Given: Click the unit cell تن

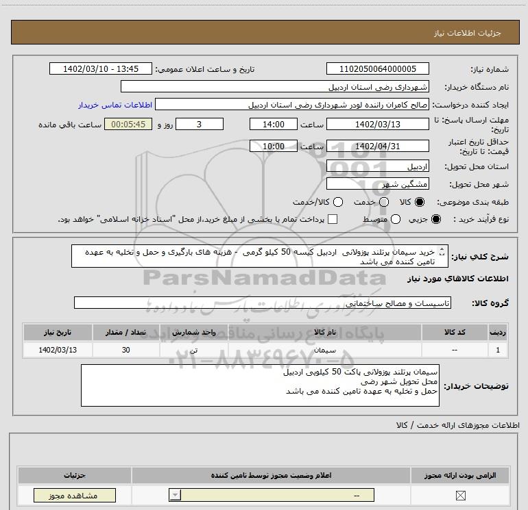Looking at the screenshot, I should point(194,350).
